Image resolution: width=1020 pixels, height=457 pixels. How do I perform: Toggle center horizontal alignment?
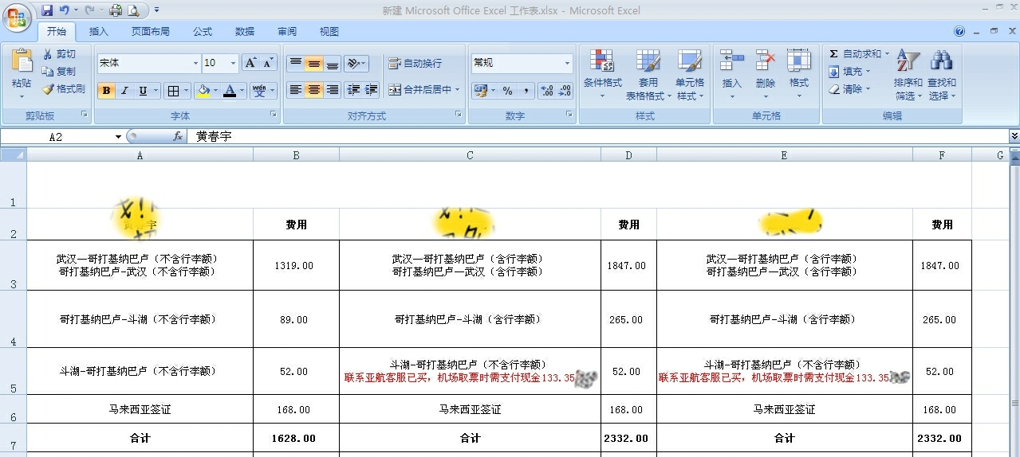[x=313, y=90]
